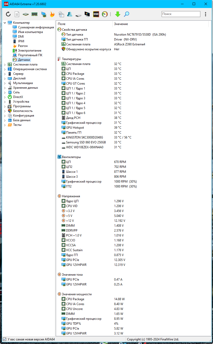Toggle the OSD panel icon
The image size is (213, 344).
tap(96, 14)
